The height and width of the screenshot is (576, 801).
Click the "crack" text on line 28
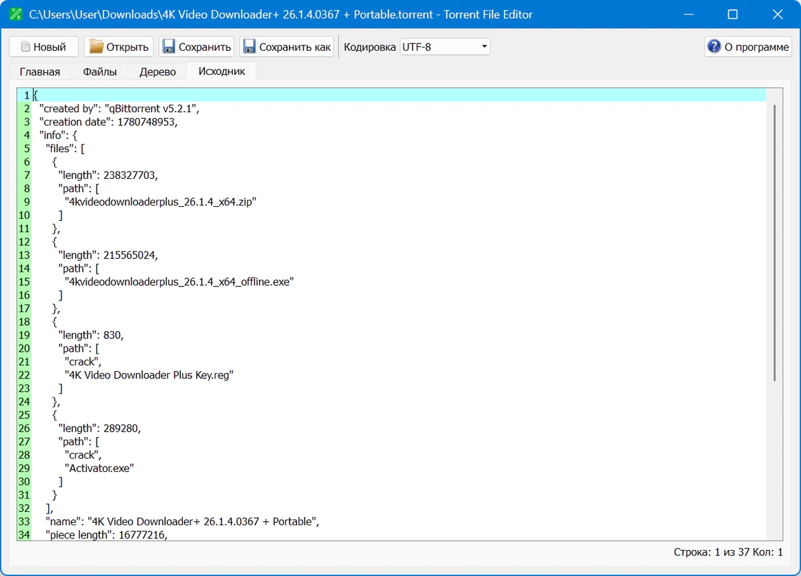83,455
